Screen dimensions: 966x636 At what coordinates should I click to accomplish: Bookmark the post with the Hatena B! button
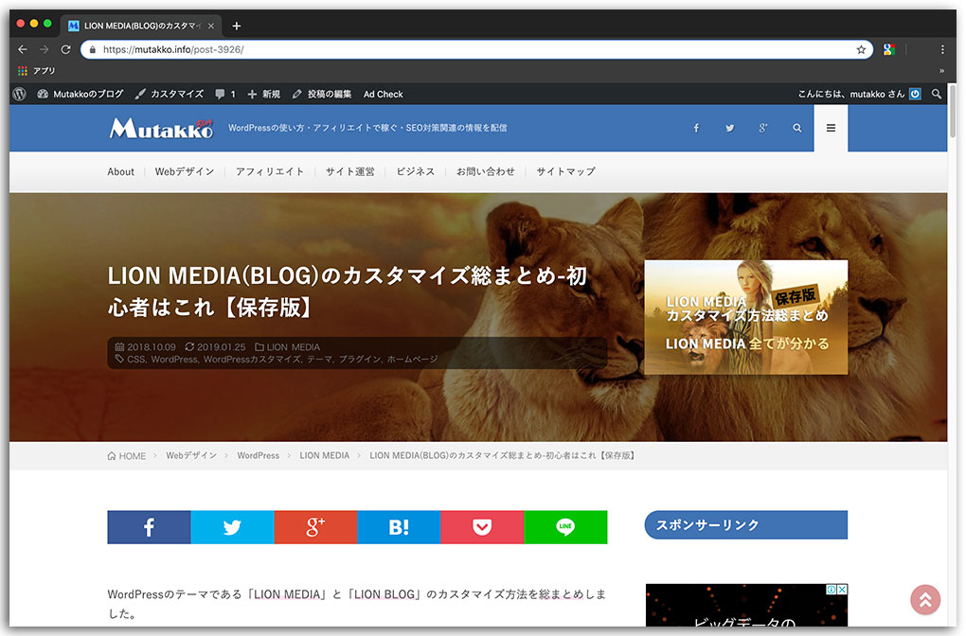399,527
